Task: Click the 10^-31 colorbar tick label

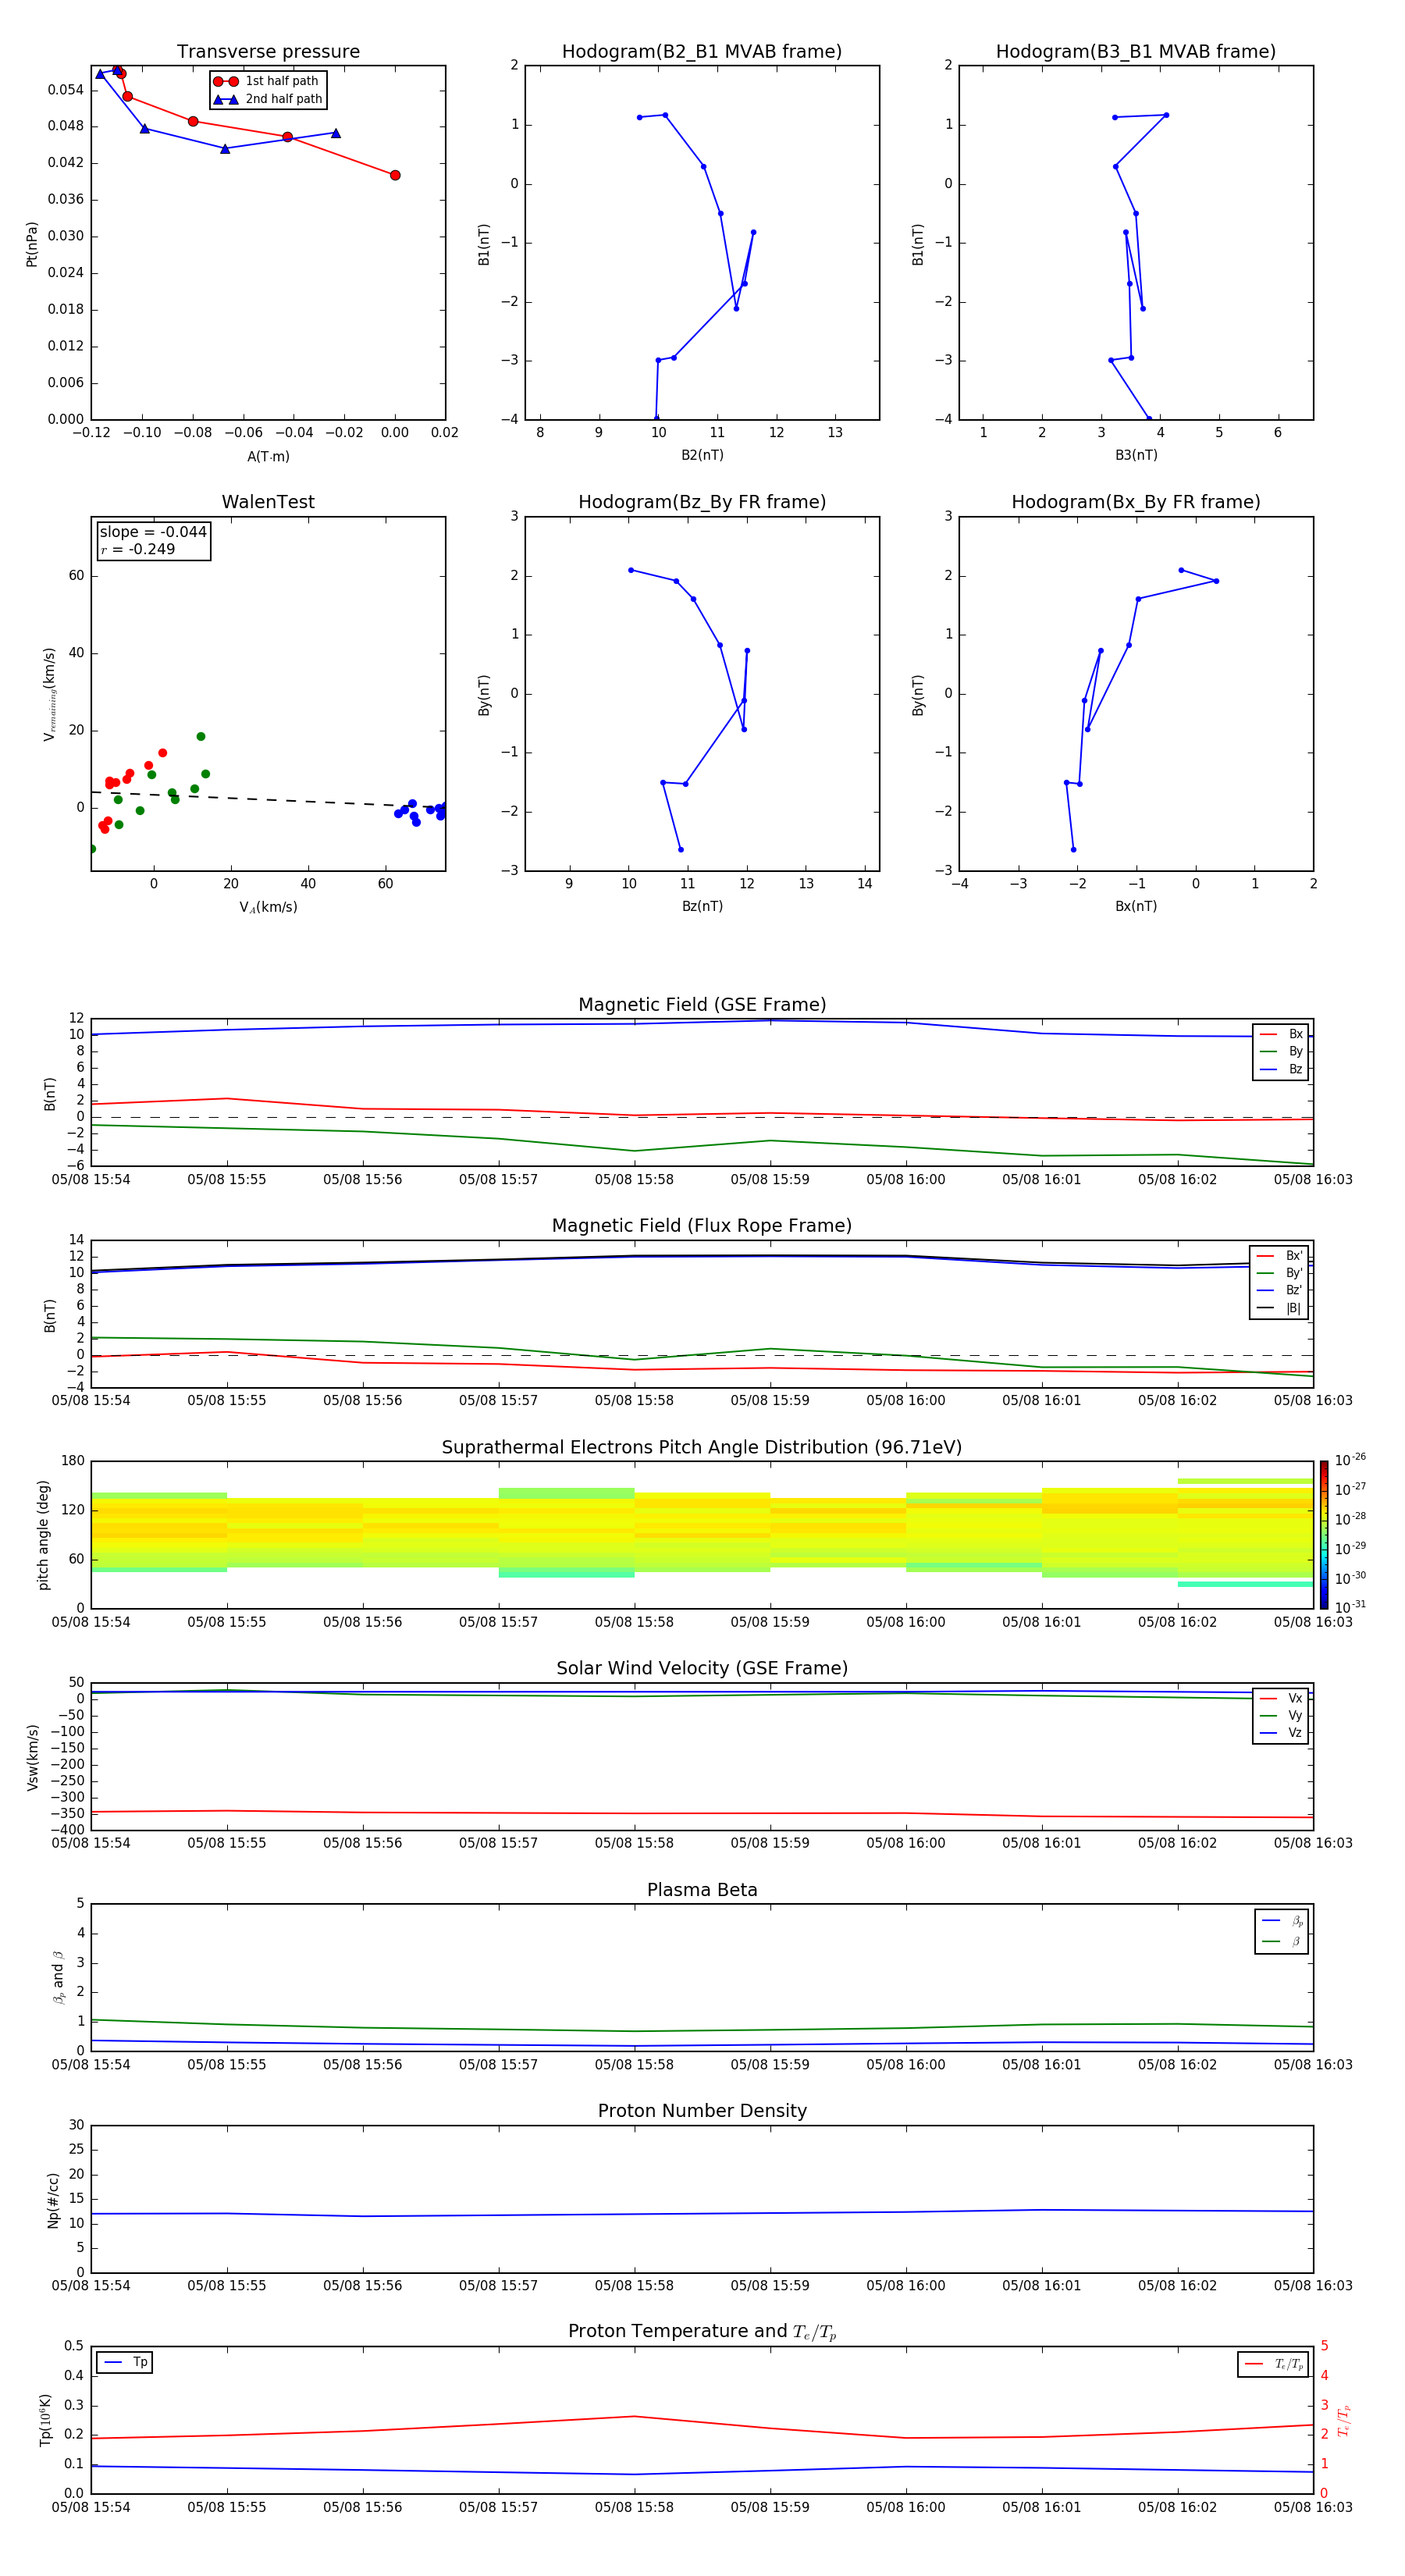Action: 1350,1607
